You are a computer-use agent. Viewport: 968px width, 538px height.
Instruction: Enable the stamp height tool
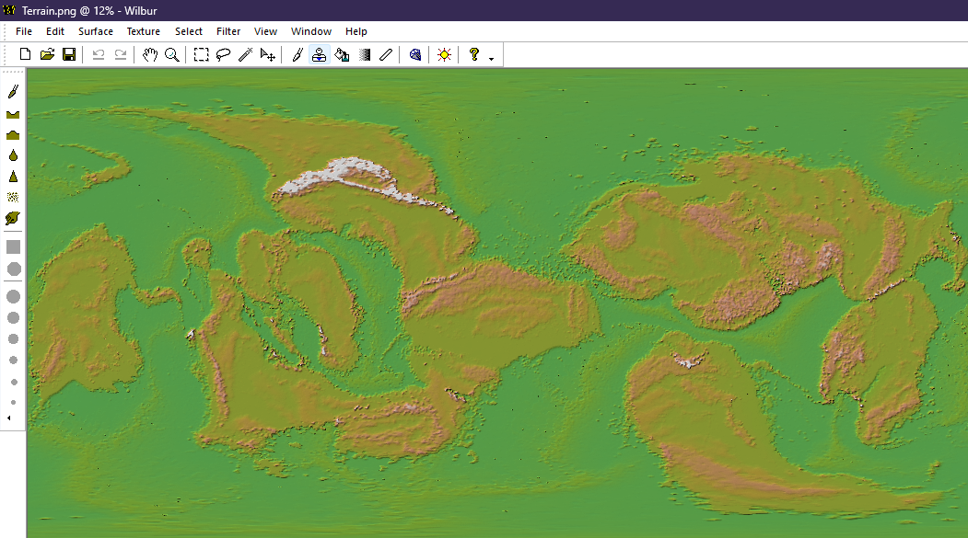(319, 55)
